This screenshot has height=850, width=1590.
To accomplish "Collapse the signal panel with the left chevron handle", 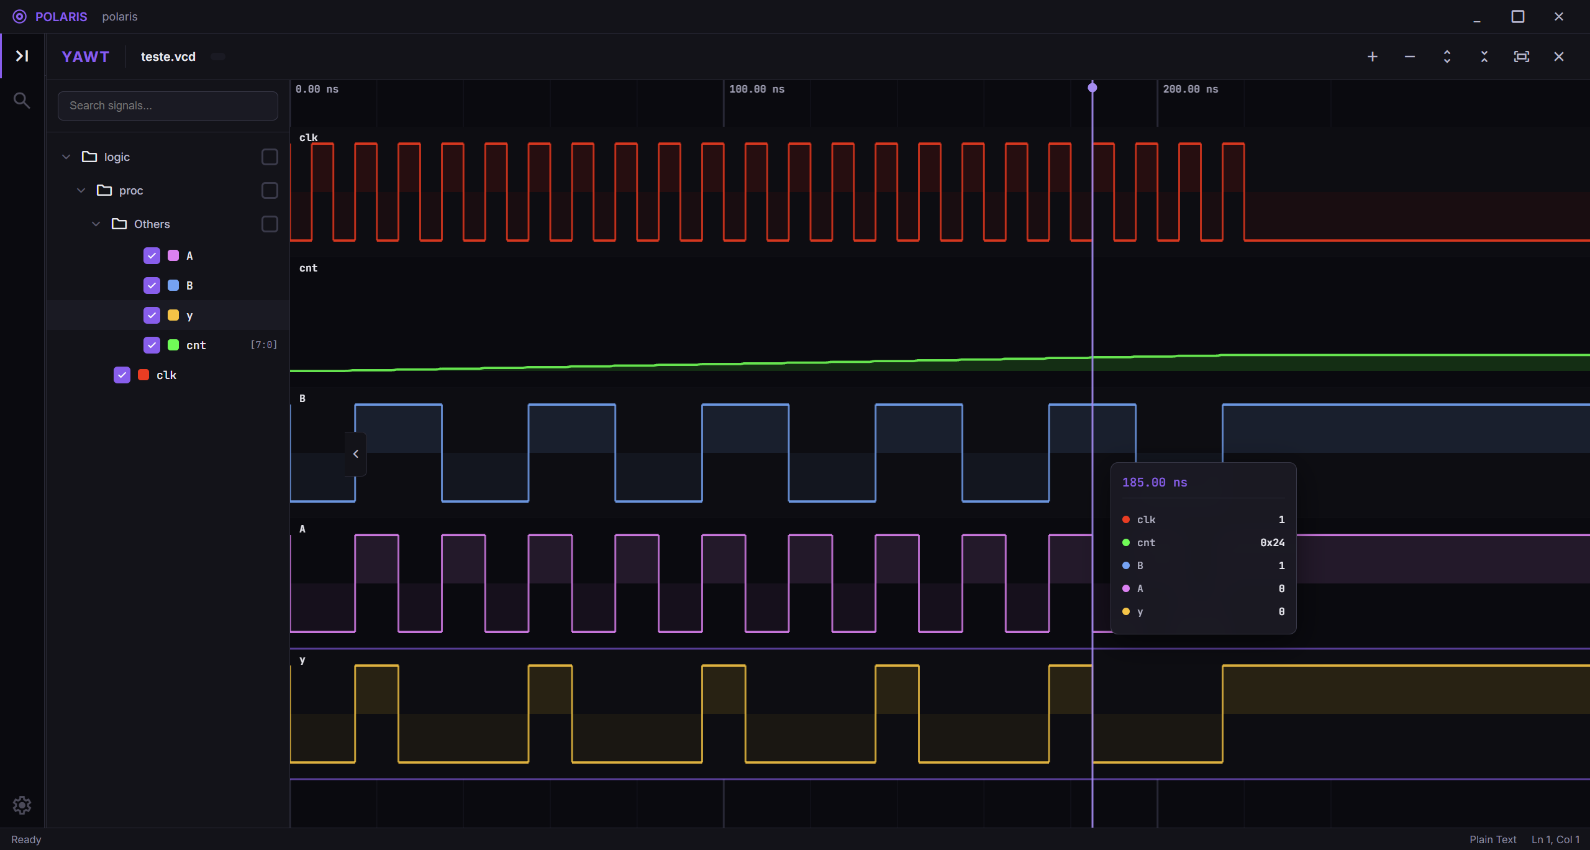I will click(356, 454).
